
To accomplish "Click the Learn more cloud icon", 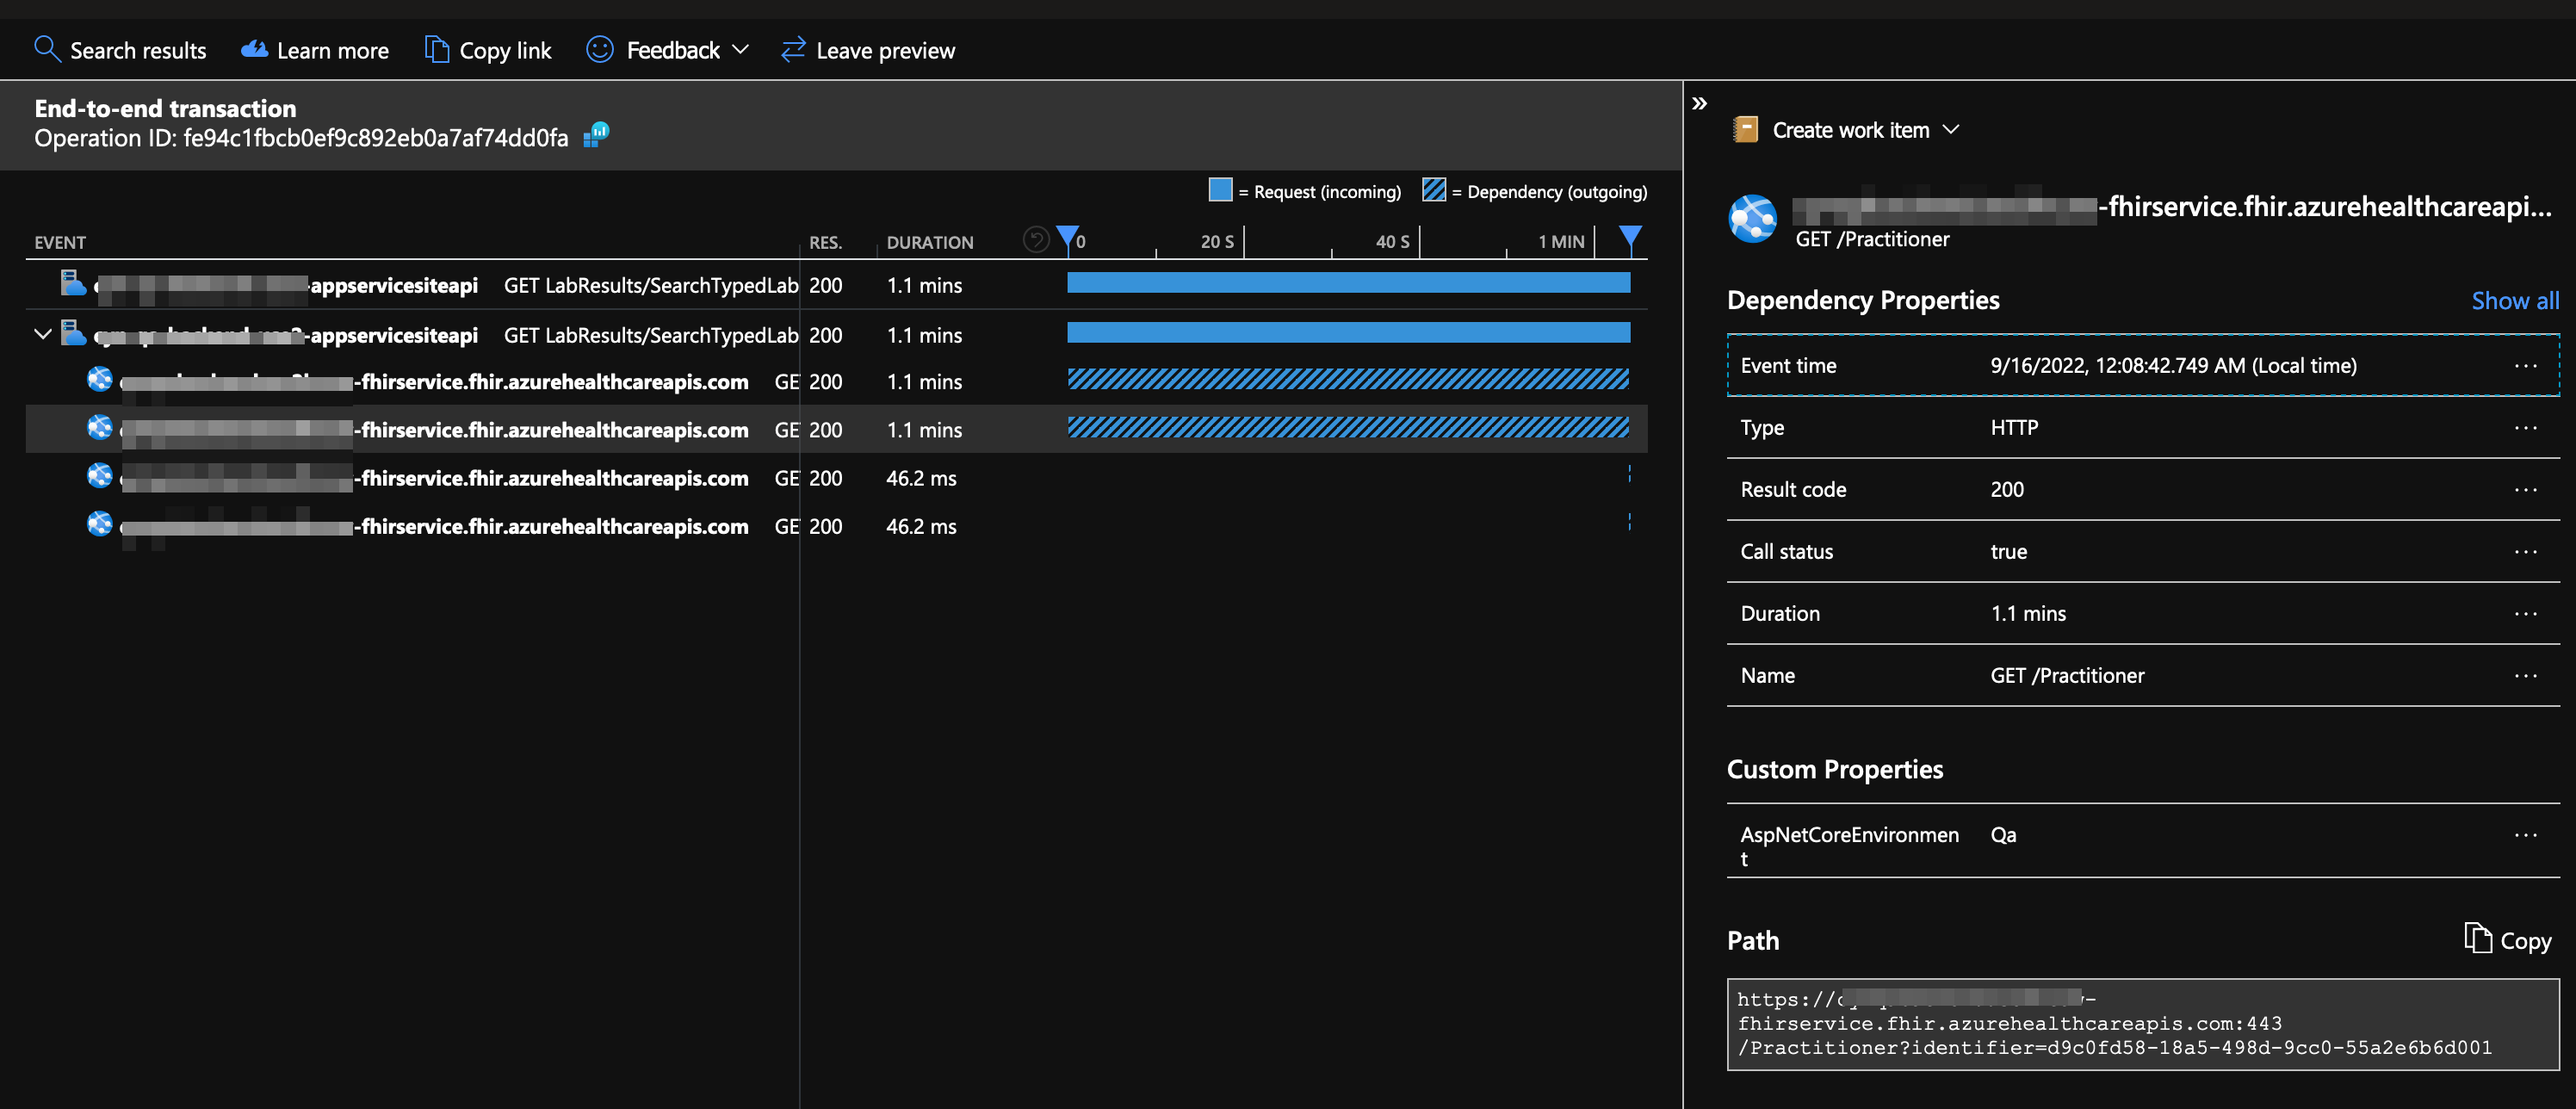I will click(x=255, y=49).
